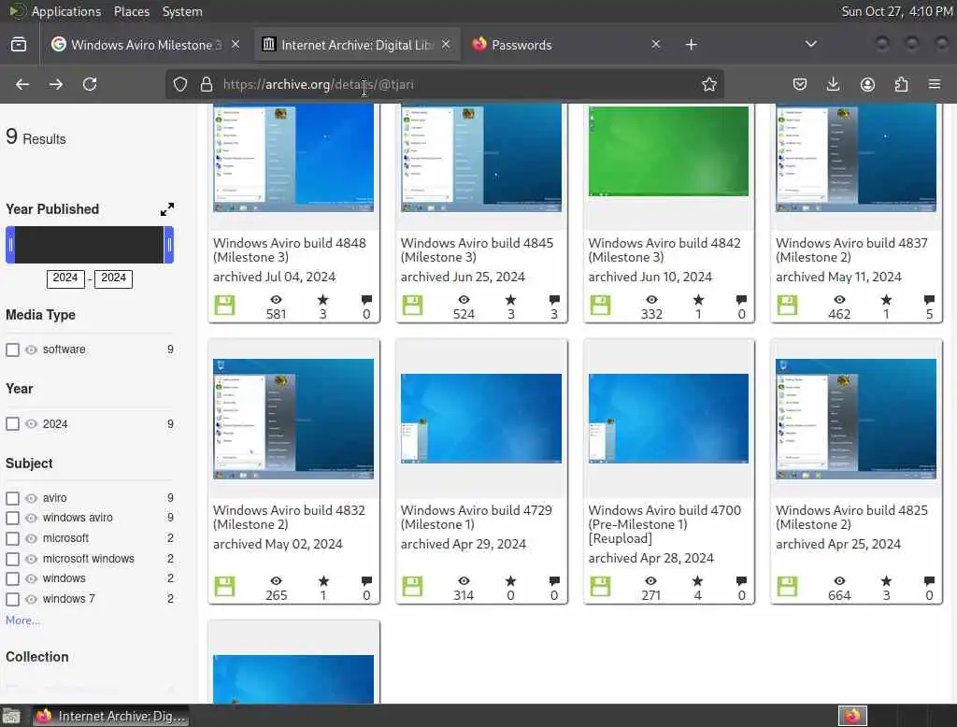This screenshot has height=727, width=957.
Task: Check the microsoft subject filter
Action: tap(12, 538)
